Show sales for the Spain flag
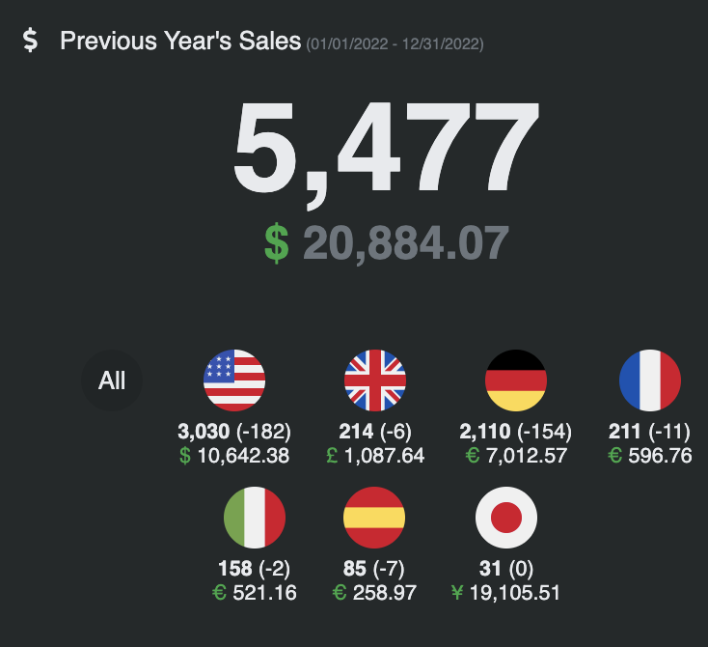 [374, 518]
